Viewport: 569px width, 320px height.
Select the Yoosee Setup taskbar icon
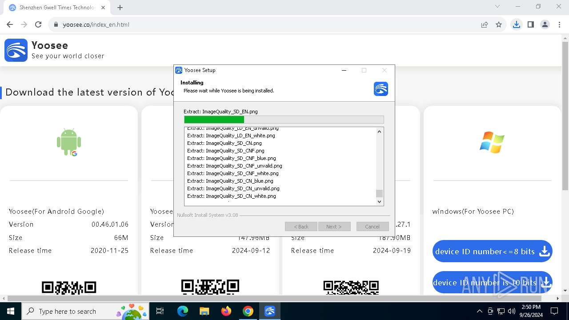coord(270,311)
